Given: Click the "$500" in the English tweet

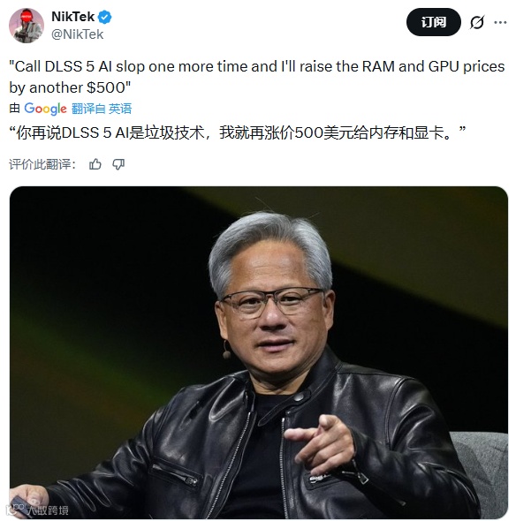Looking at the screenshot, I should pyautogui.click(x=106, y=87).
